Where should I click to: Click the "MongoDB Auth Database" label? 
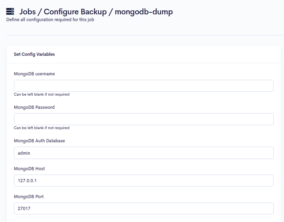(39, 141)
